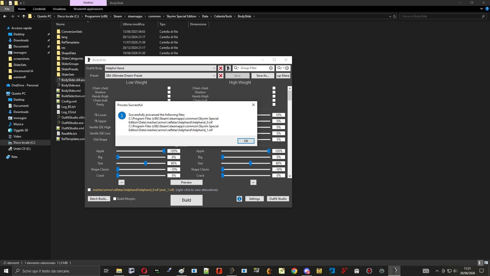The height and width of the screenshot is (276, 490).
Task: Click the magnifier icon in the Group Filter box
Action: point(237,68)
